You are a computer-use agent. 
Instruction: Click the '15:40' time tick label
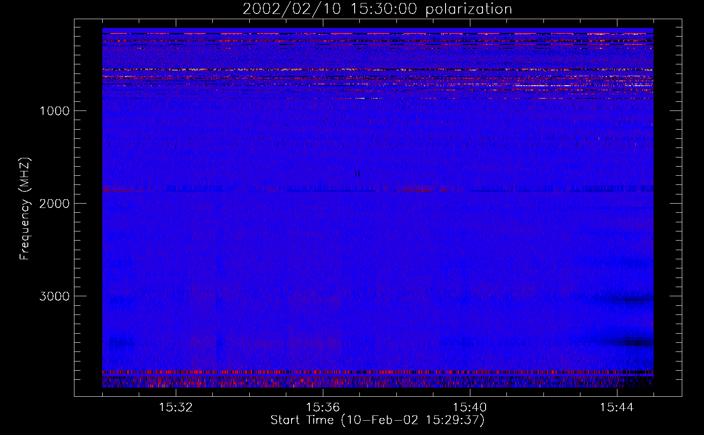pos(470,408)
